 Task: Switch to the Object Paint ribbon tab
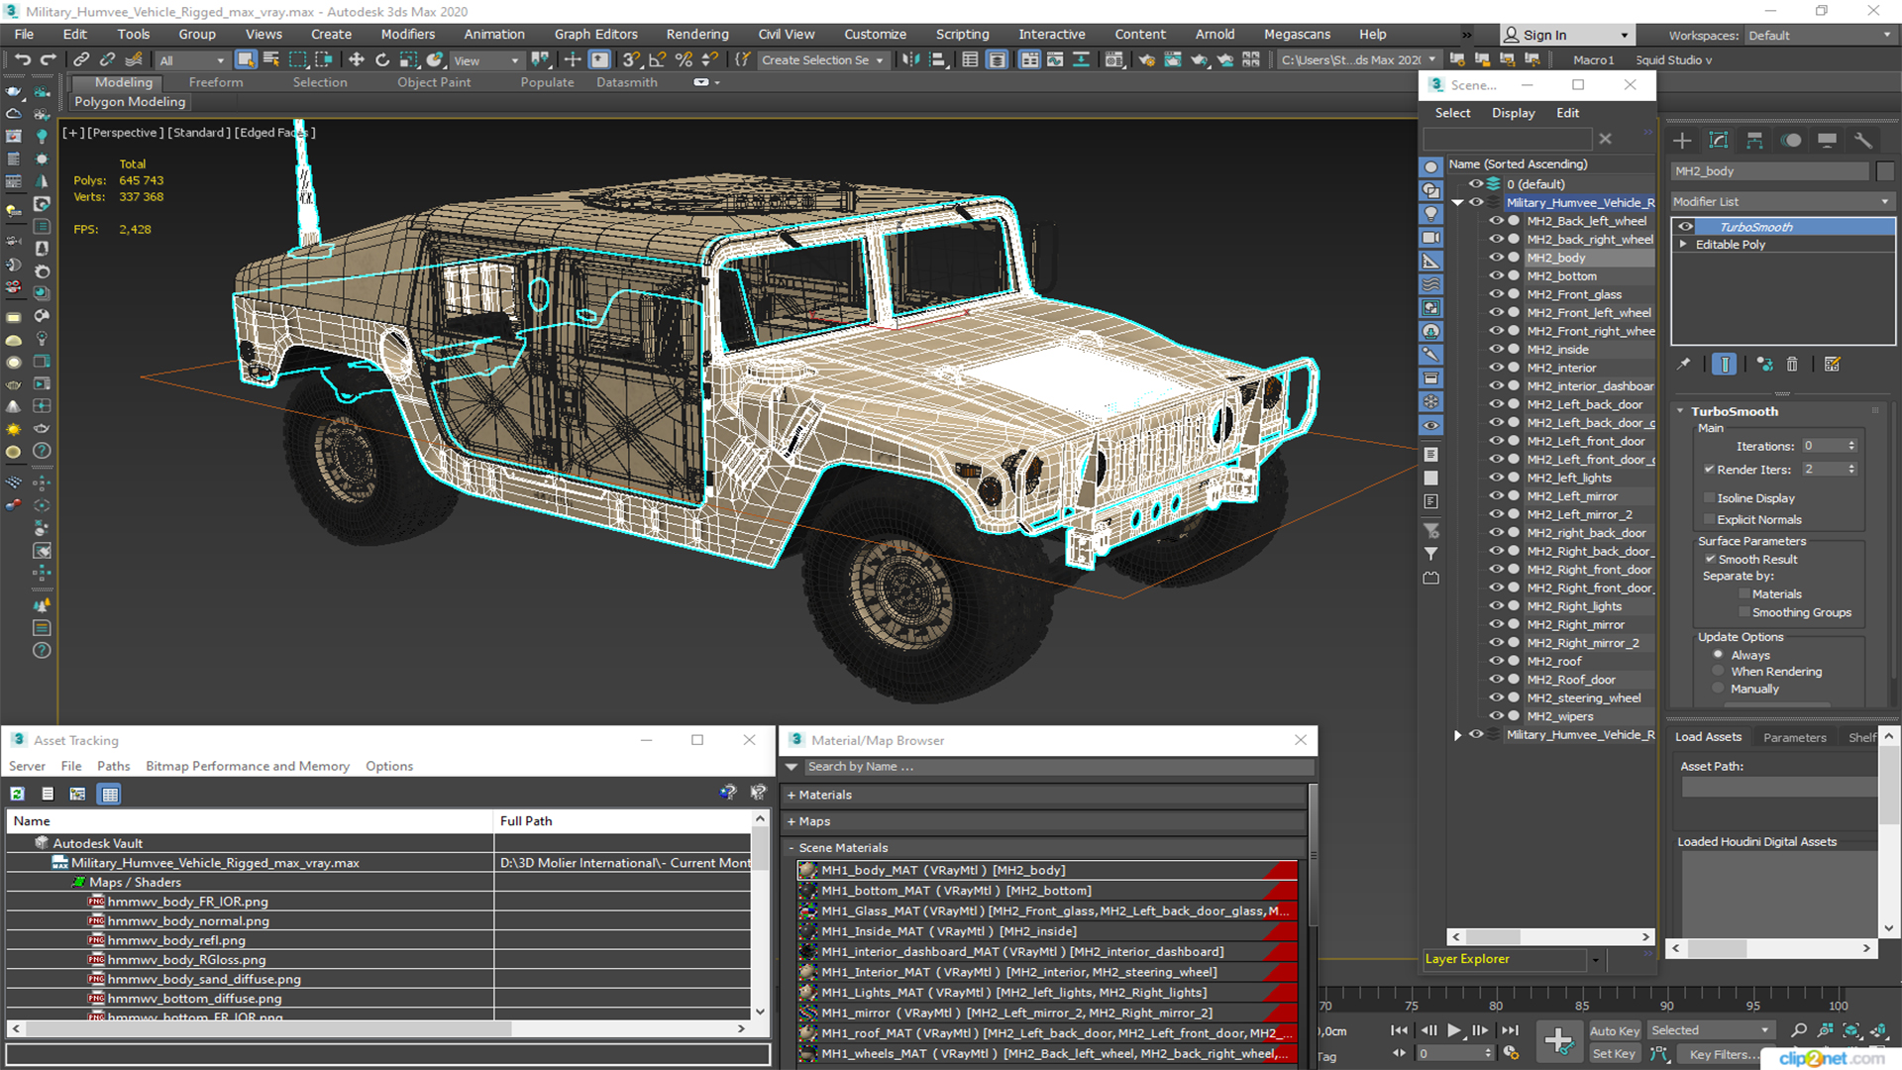coord(434,82)
